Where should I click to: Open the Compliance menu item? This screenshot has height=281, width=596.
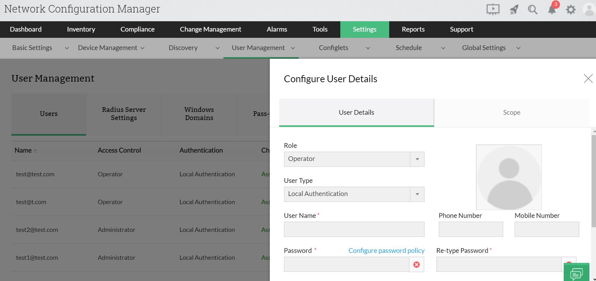tap(137, 29)
